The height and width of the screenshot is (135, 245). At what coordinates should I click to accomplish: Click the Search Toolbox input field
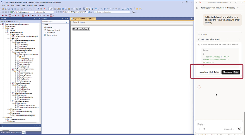[54, 22]
